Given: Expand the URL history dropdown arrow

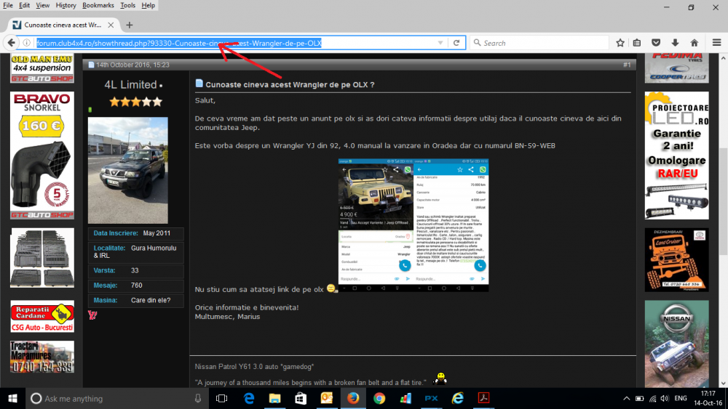Looking at the screenshot, I should (440, 43).
